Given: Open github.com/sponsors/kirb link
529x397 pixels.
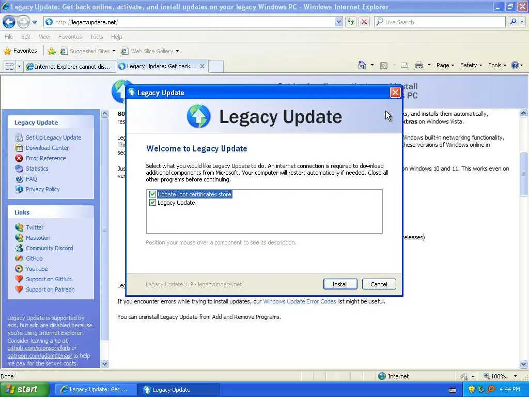Looking at the screenshot, I should [x=39, y=348].
